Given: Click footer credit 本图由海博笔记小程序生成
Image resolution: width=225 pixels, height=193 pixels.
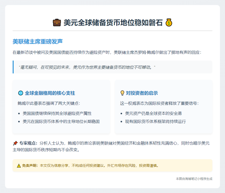Looking at the screenshot, I should (x=194, y=179).
